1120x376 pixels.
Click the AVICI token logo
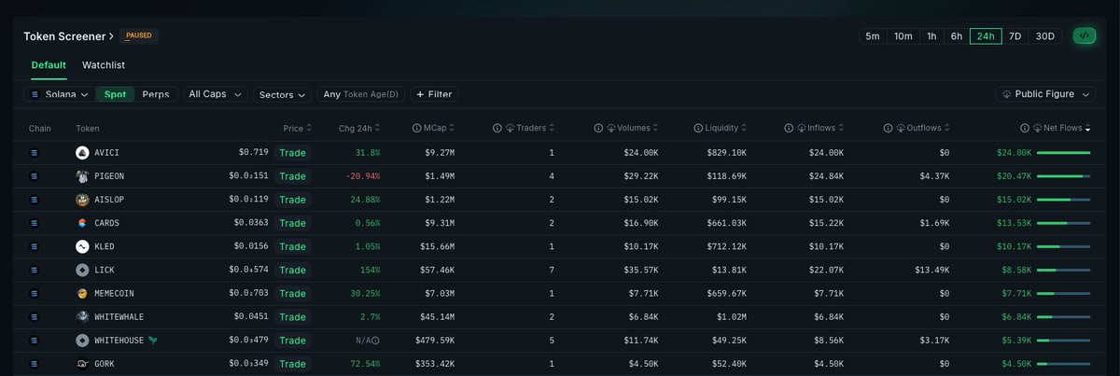click(82, 152)
